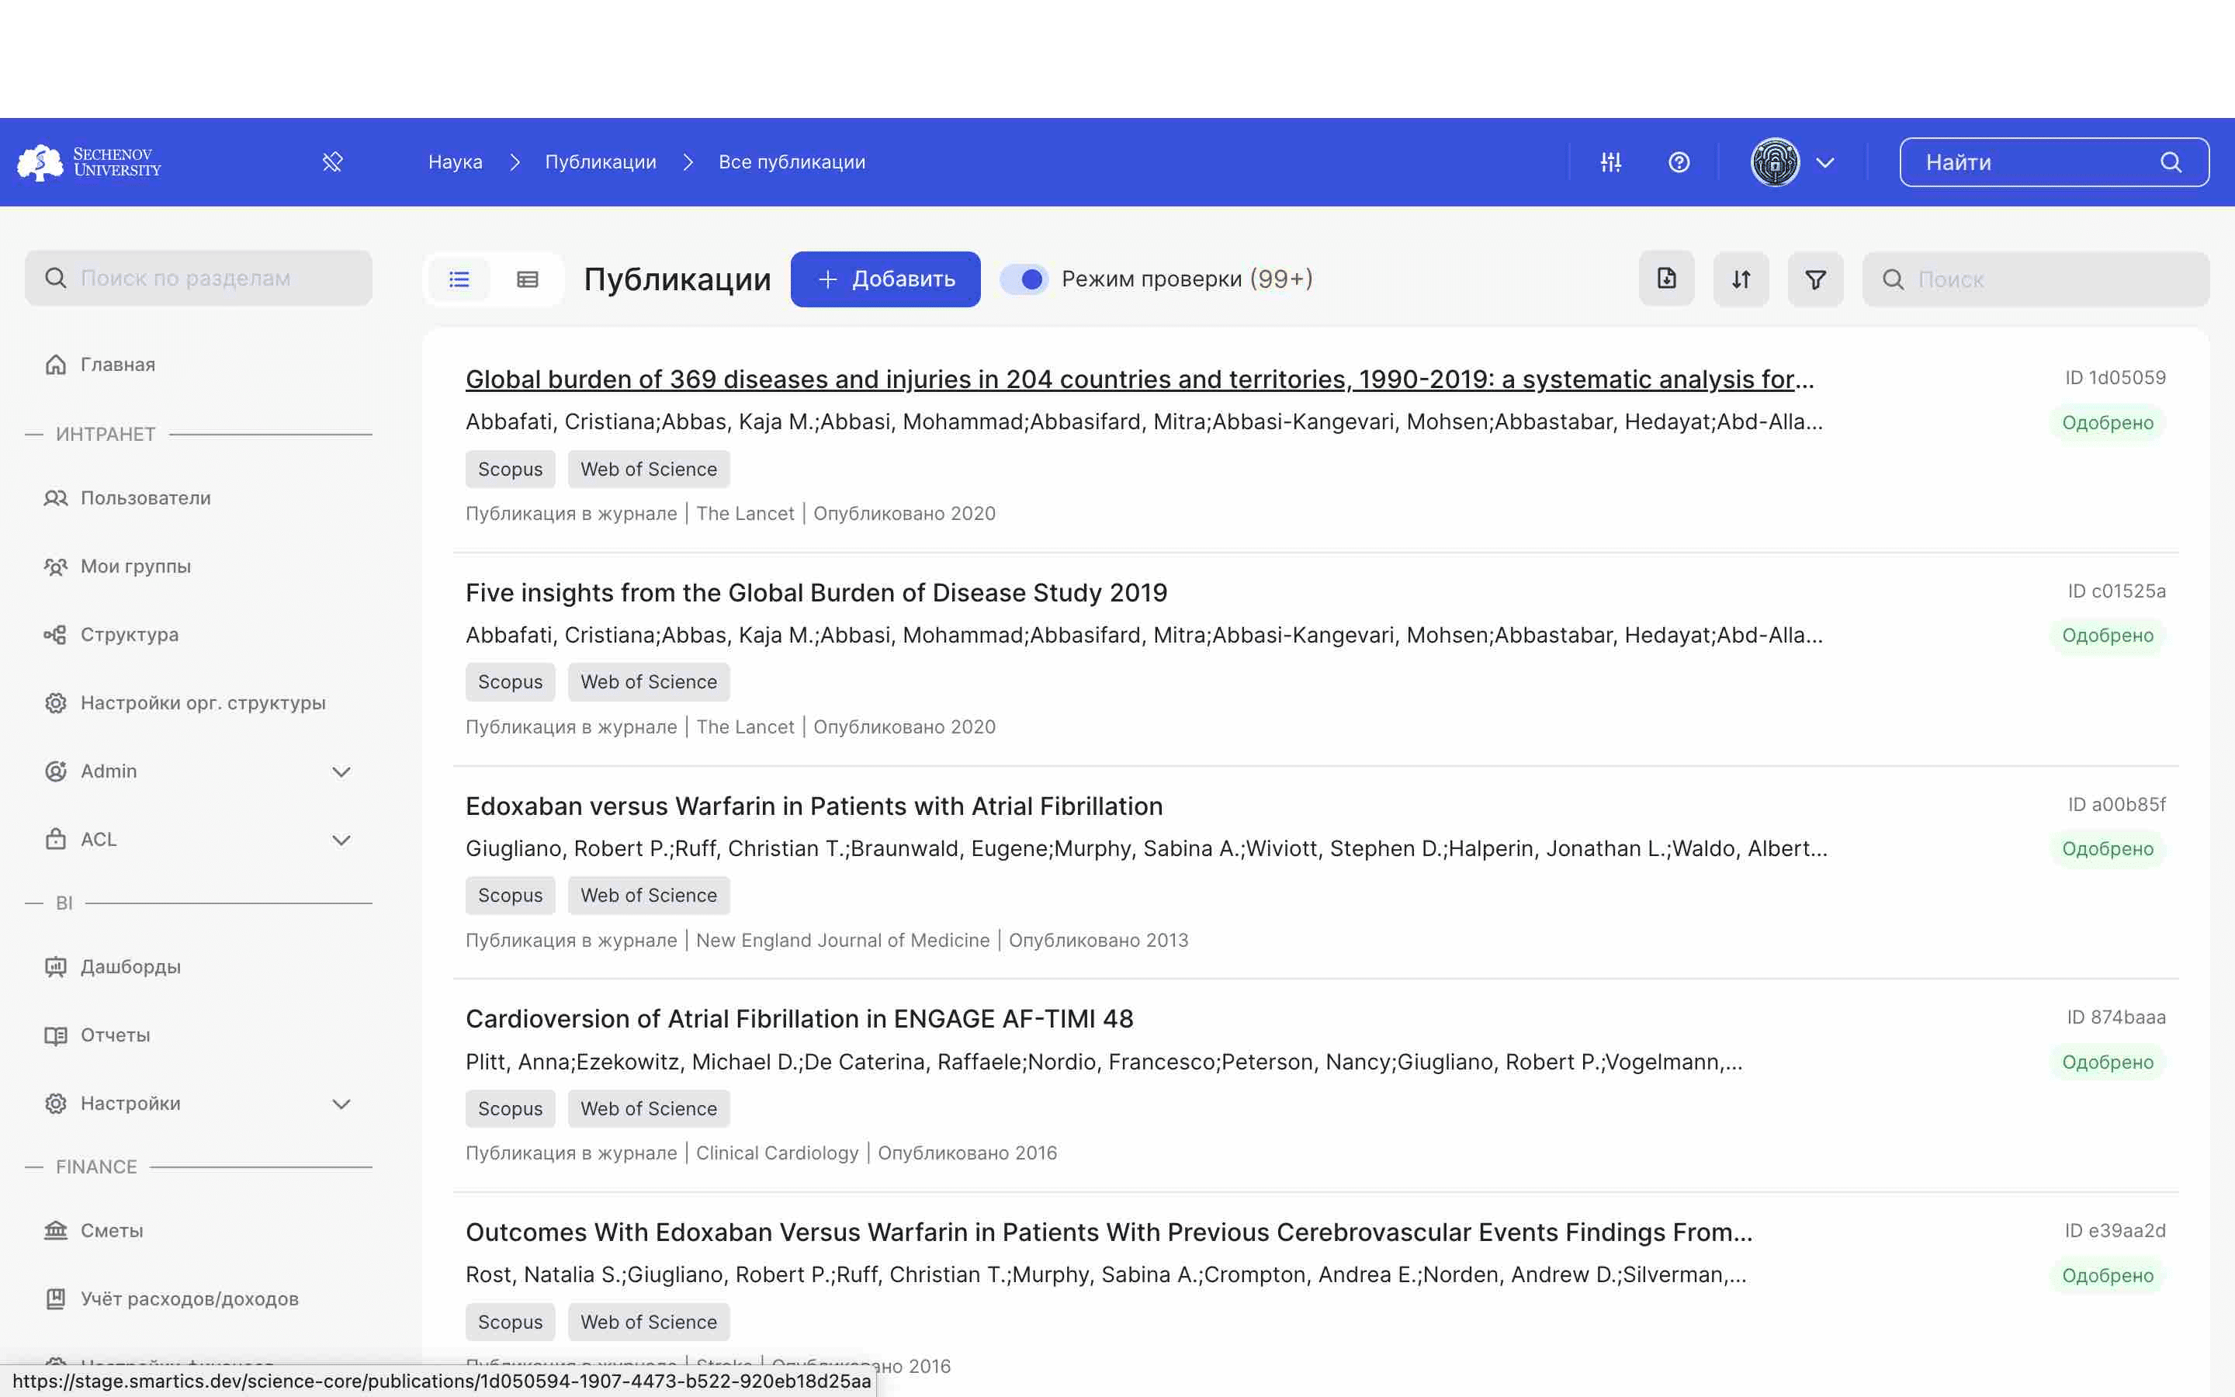This screenshot has height=1397, width=2235.
Task: Click the search input field in toolbar
Action: (2036, 279)
